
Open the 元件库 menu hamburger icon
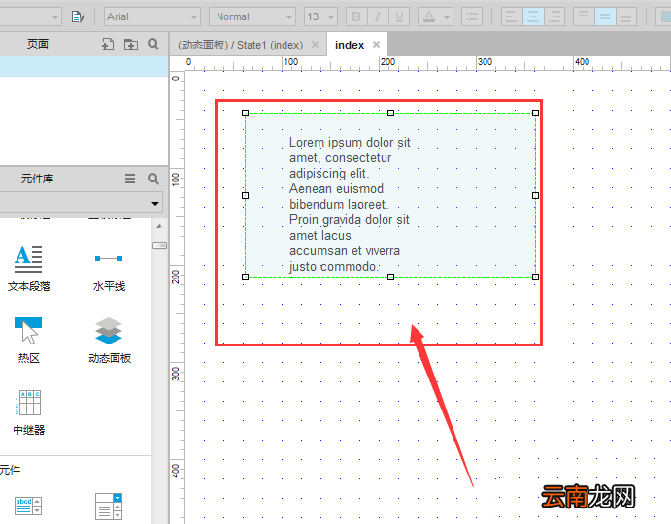pyautogui.click(x=130, y=179)
